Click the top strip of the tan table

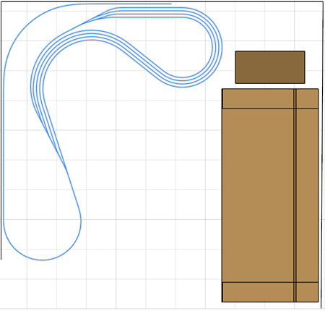(x=270, y=99)
